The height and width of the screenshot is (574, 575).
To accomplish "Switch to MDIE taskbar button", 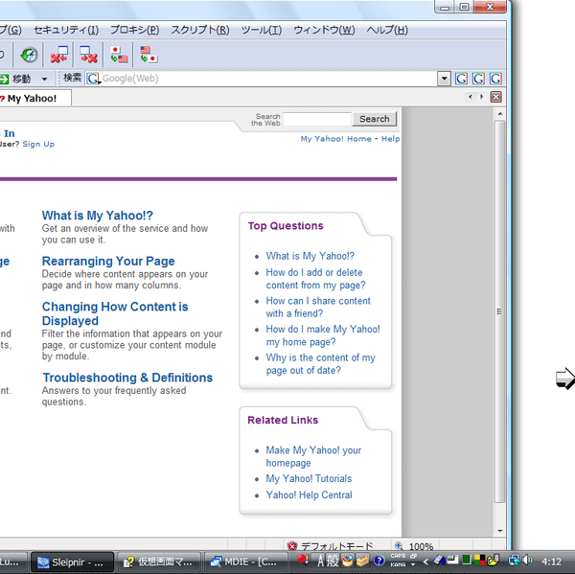I will [x=244, y=562].
